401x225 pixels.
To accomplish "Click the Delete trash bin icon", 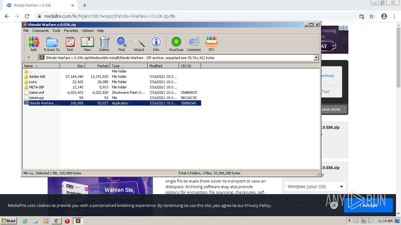I will (x=104, y=44).
